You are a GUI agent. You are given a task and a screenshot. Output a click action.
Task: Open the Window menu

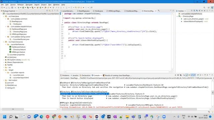tap(56, 5)
